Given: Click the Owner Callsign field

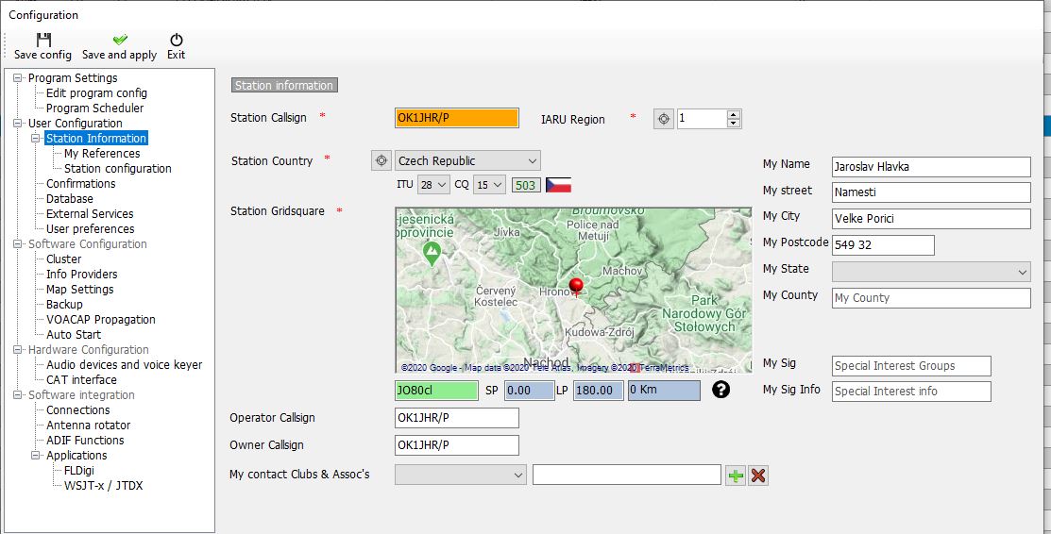Looking at the screenshot, I should point(456,445).
